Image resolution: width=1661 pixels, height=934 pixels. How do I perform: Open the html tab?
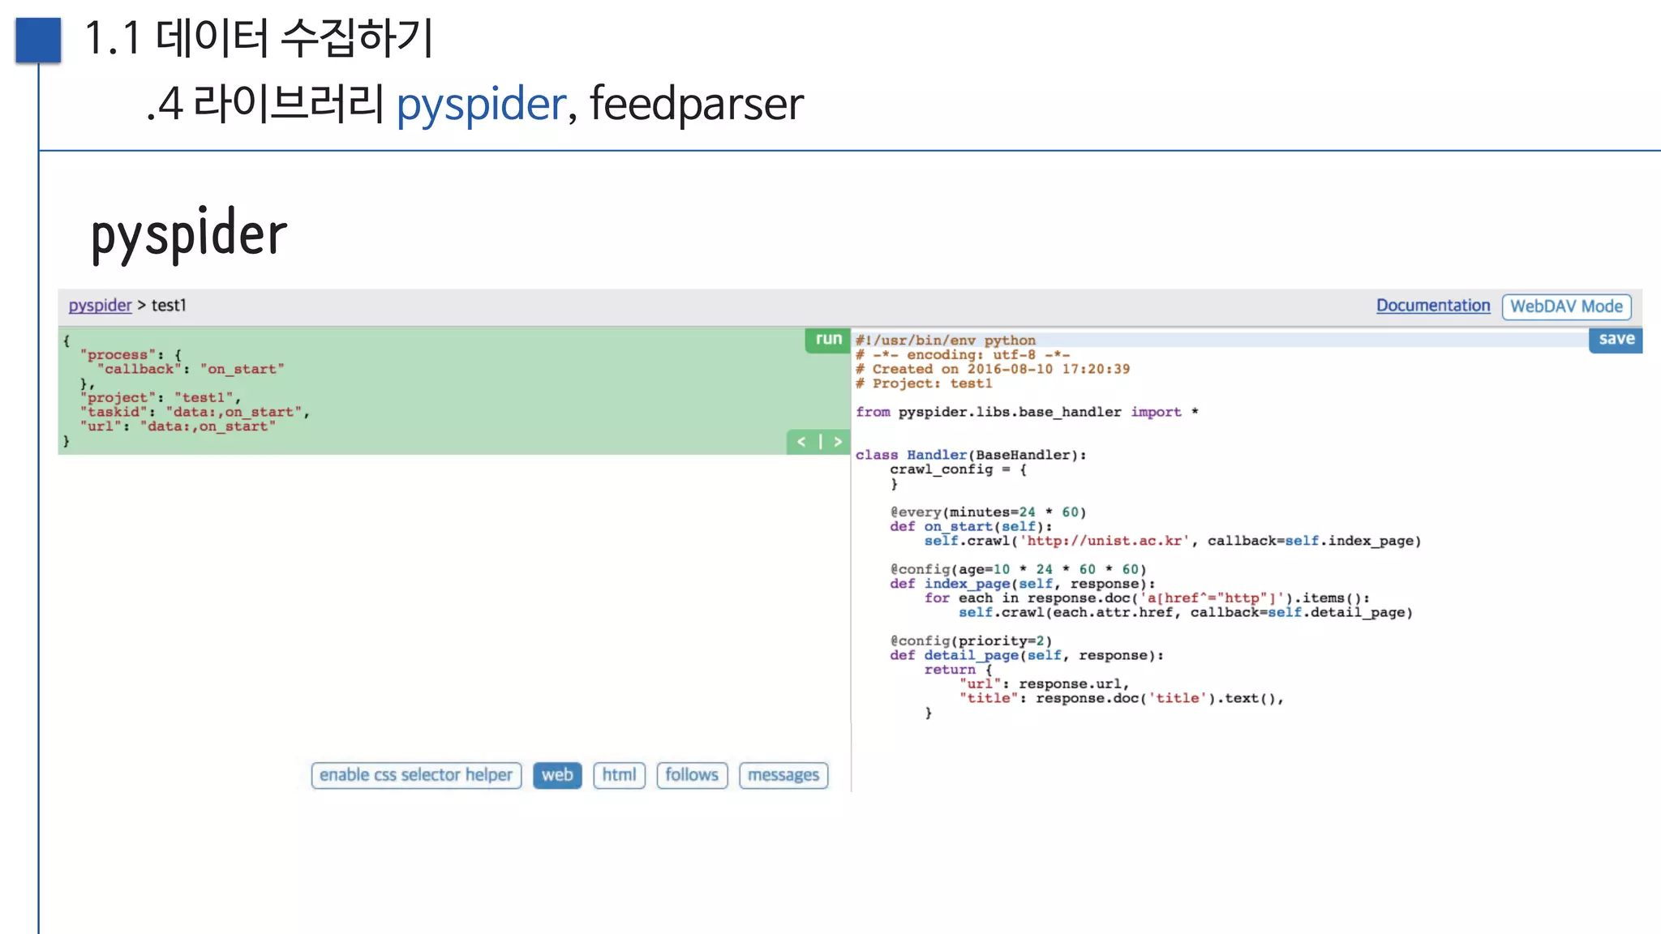pyautogui.click(x=619, y=775)
